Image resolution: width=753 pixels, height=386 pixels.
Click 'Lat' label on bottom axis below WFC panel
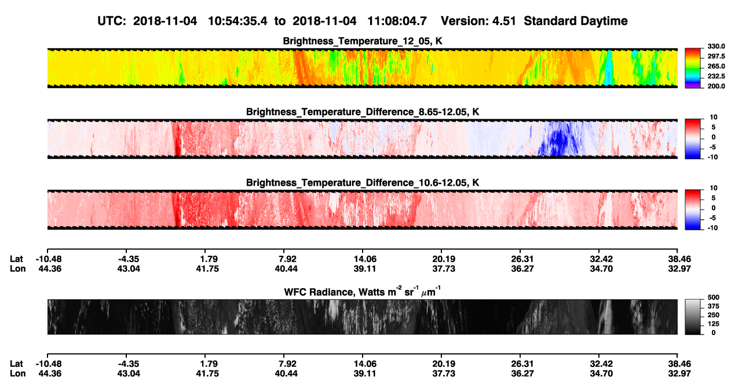(x=17, y=364)
